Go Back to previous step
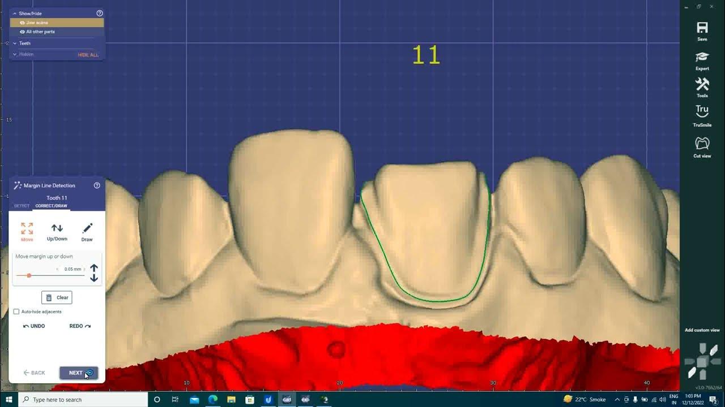Viewport: 725px width, 407px height. [34, 373]
